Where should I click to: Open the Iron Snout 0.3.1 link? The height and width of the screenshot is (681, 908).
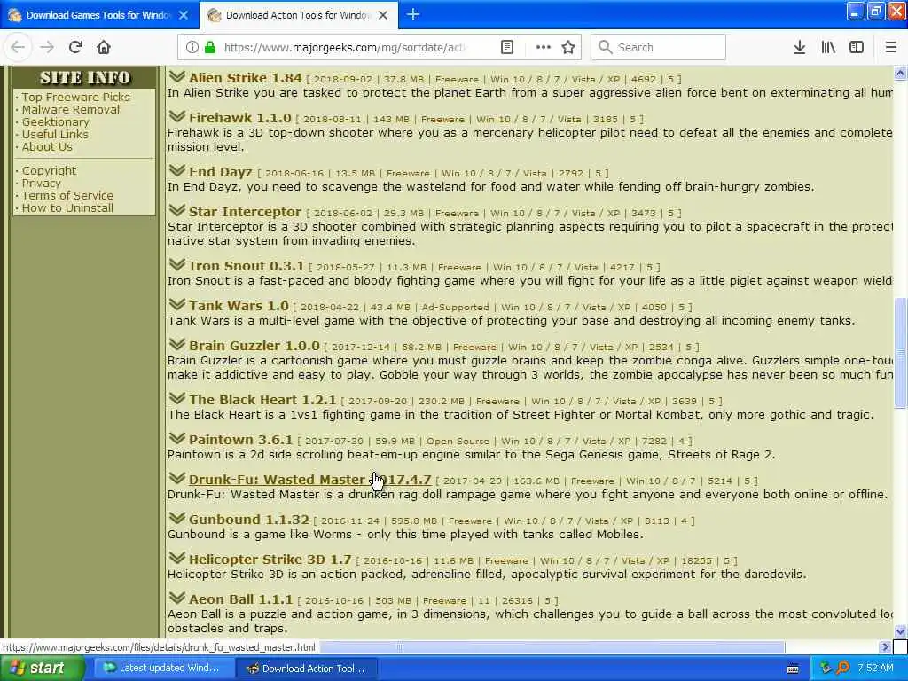(247, 266)
